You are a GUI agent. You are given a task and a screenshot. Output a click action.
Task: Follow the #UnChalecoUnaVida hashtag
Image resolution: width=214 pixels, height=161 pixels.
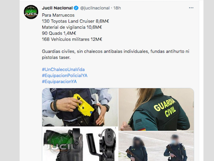(x=63, y=69)
